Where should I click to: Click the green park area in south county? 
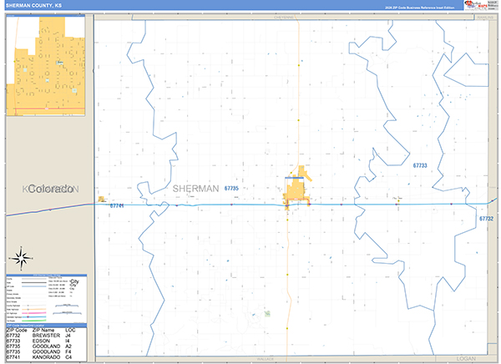pos(267,314)
